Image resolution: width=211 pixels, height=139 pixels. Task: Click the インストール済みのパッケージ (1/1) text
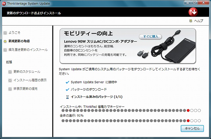click(97, 97)
